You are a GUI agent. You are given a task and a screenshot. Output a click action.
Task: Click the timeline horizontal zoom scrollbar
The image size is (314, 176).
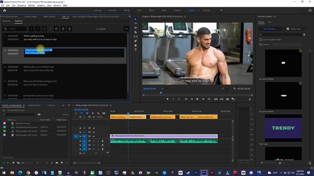[x=87, y=163]
